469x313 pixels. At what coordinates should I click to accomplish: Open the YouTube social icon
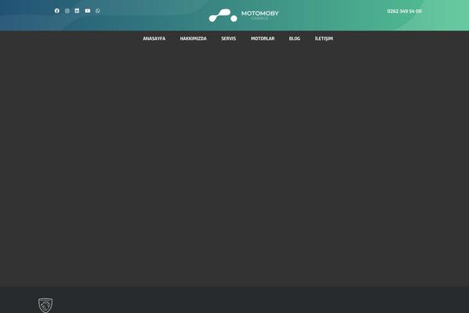88,11
